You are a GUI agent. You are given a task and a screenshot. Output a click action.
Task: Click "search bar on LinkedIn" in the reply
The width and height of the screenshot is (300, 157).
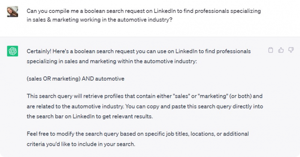[x=65, y=116]
